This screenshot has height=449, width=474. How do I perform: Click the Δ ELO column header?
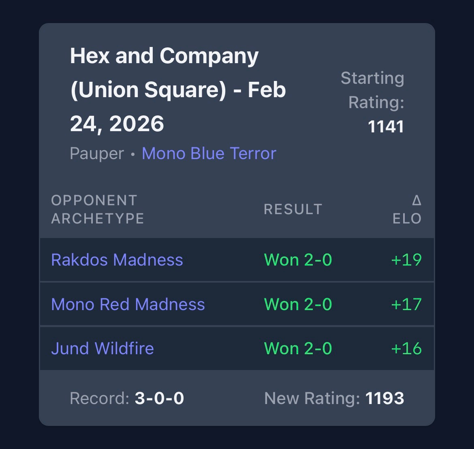click(x=407, y=209)
